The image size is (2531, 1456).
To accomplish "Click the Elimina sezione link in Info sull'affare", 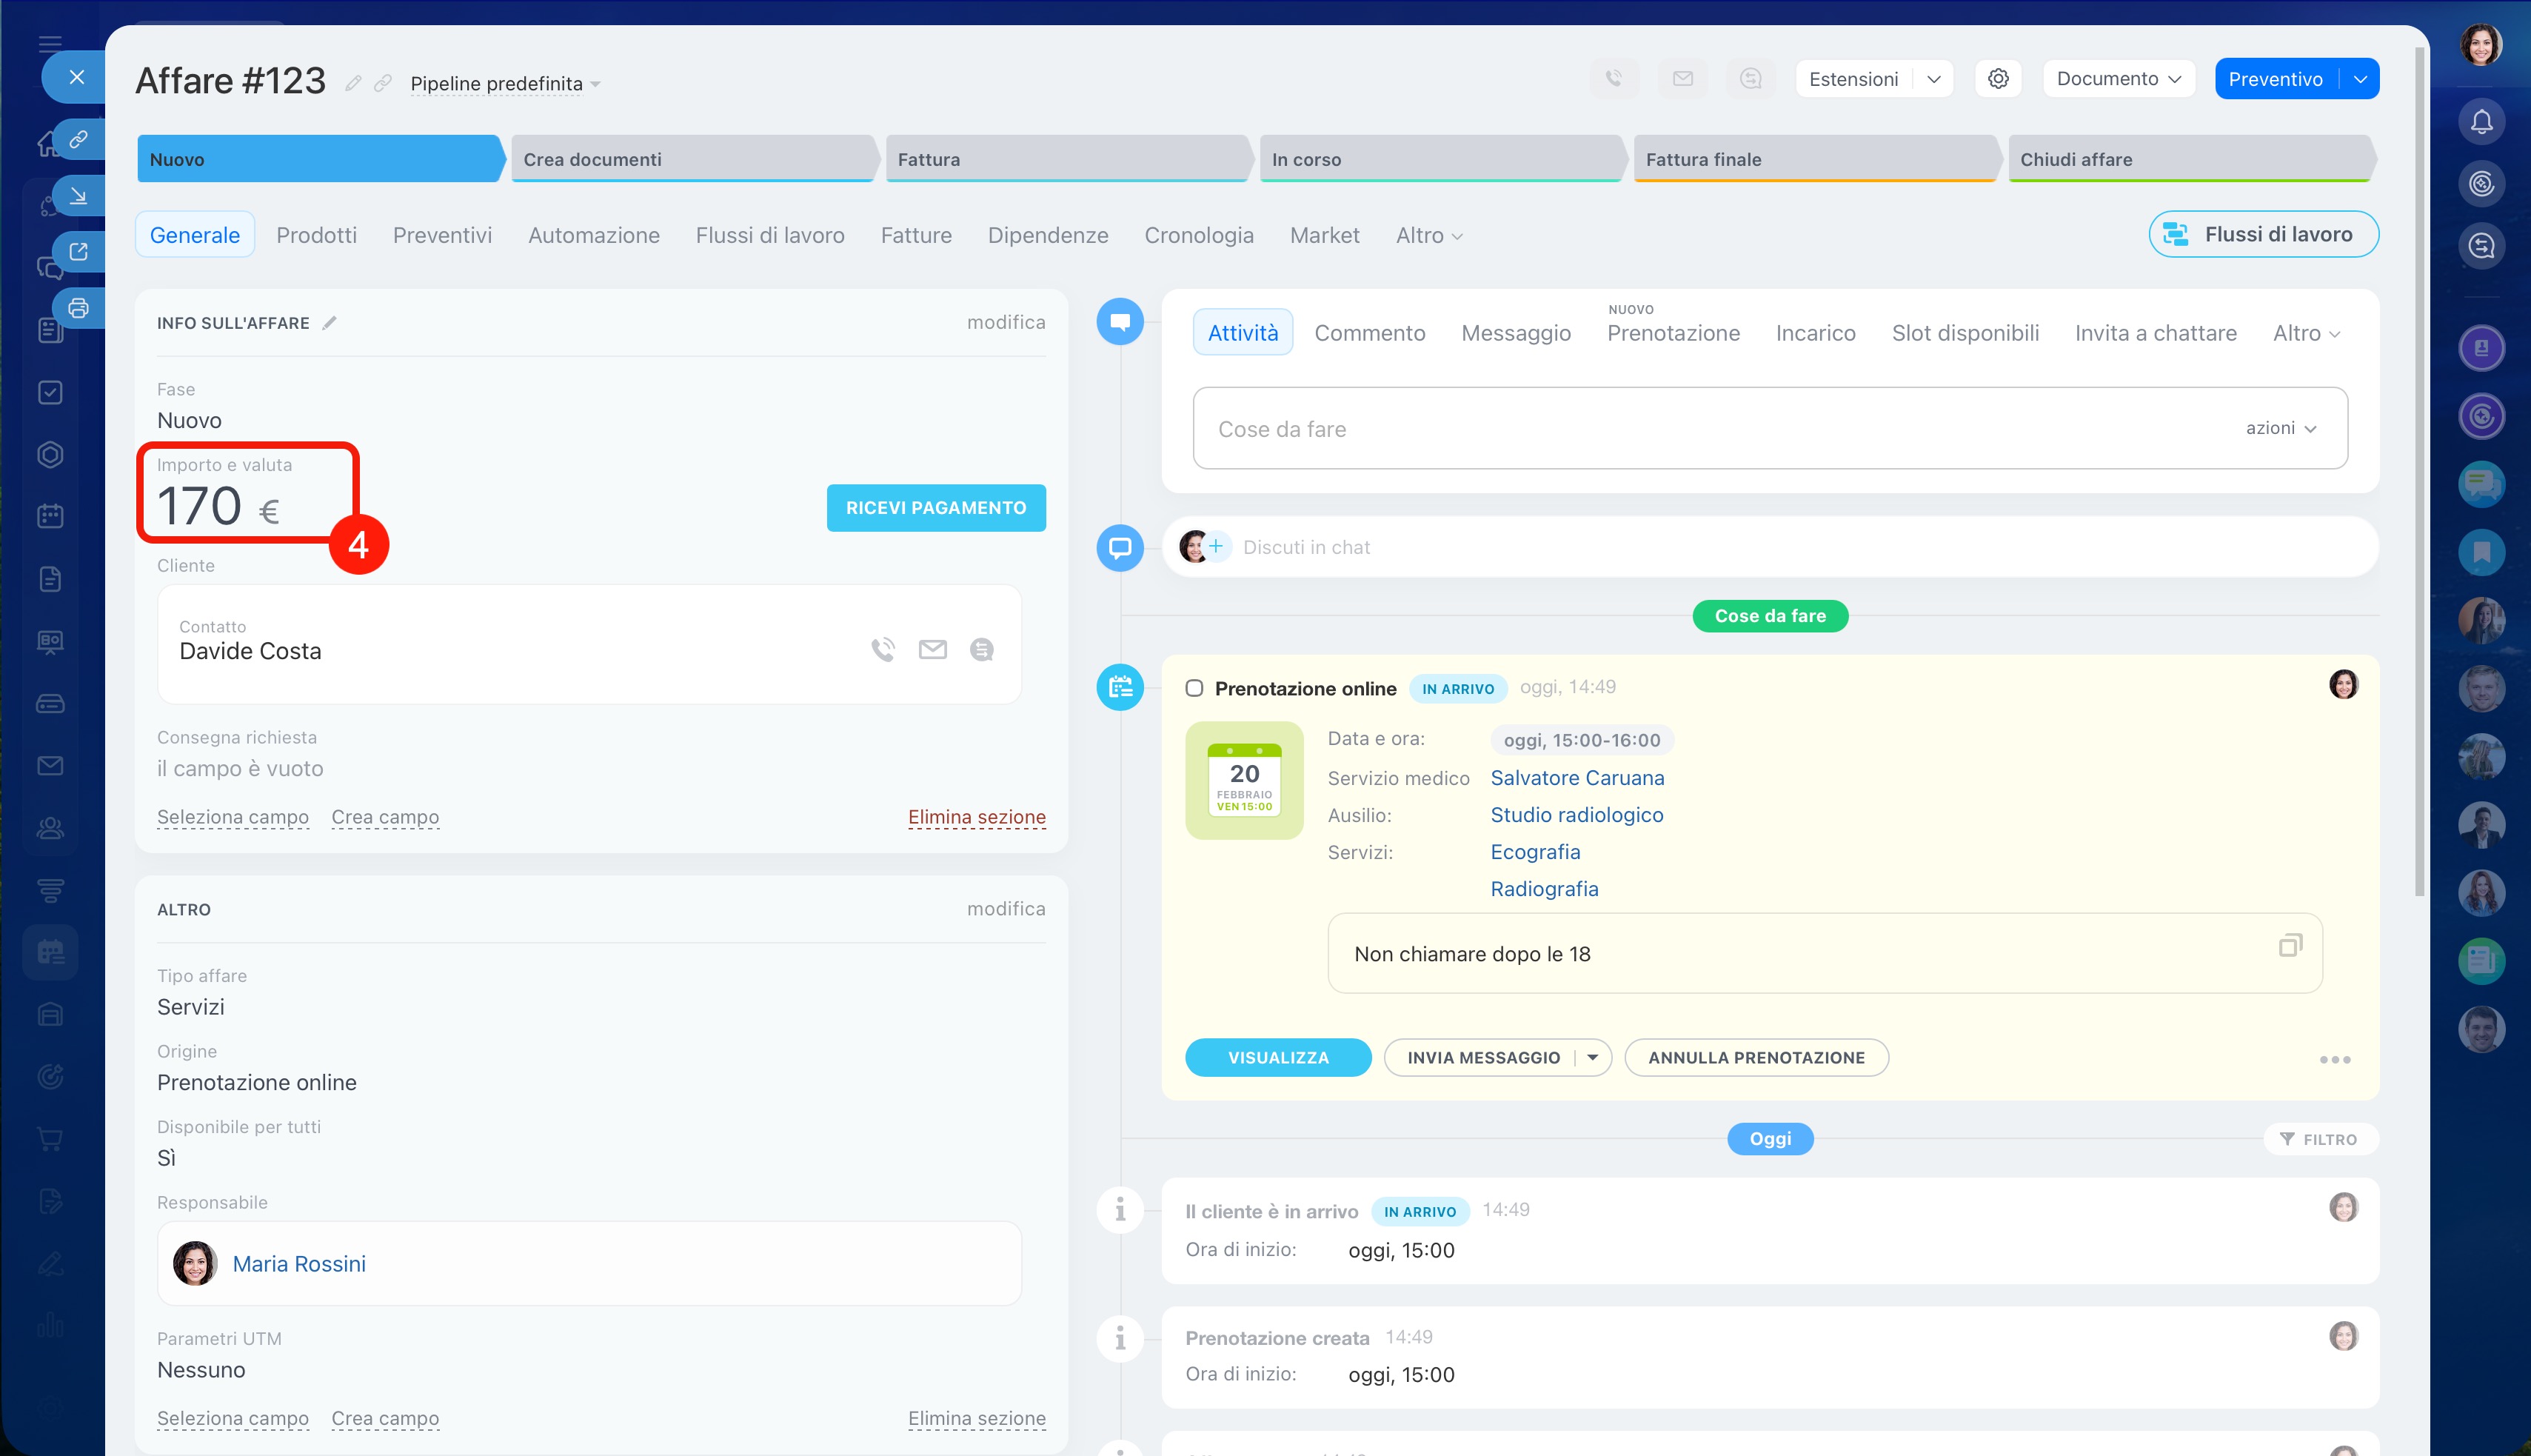I will (x=976, y=817).
